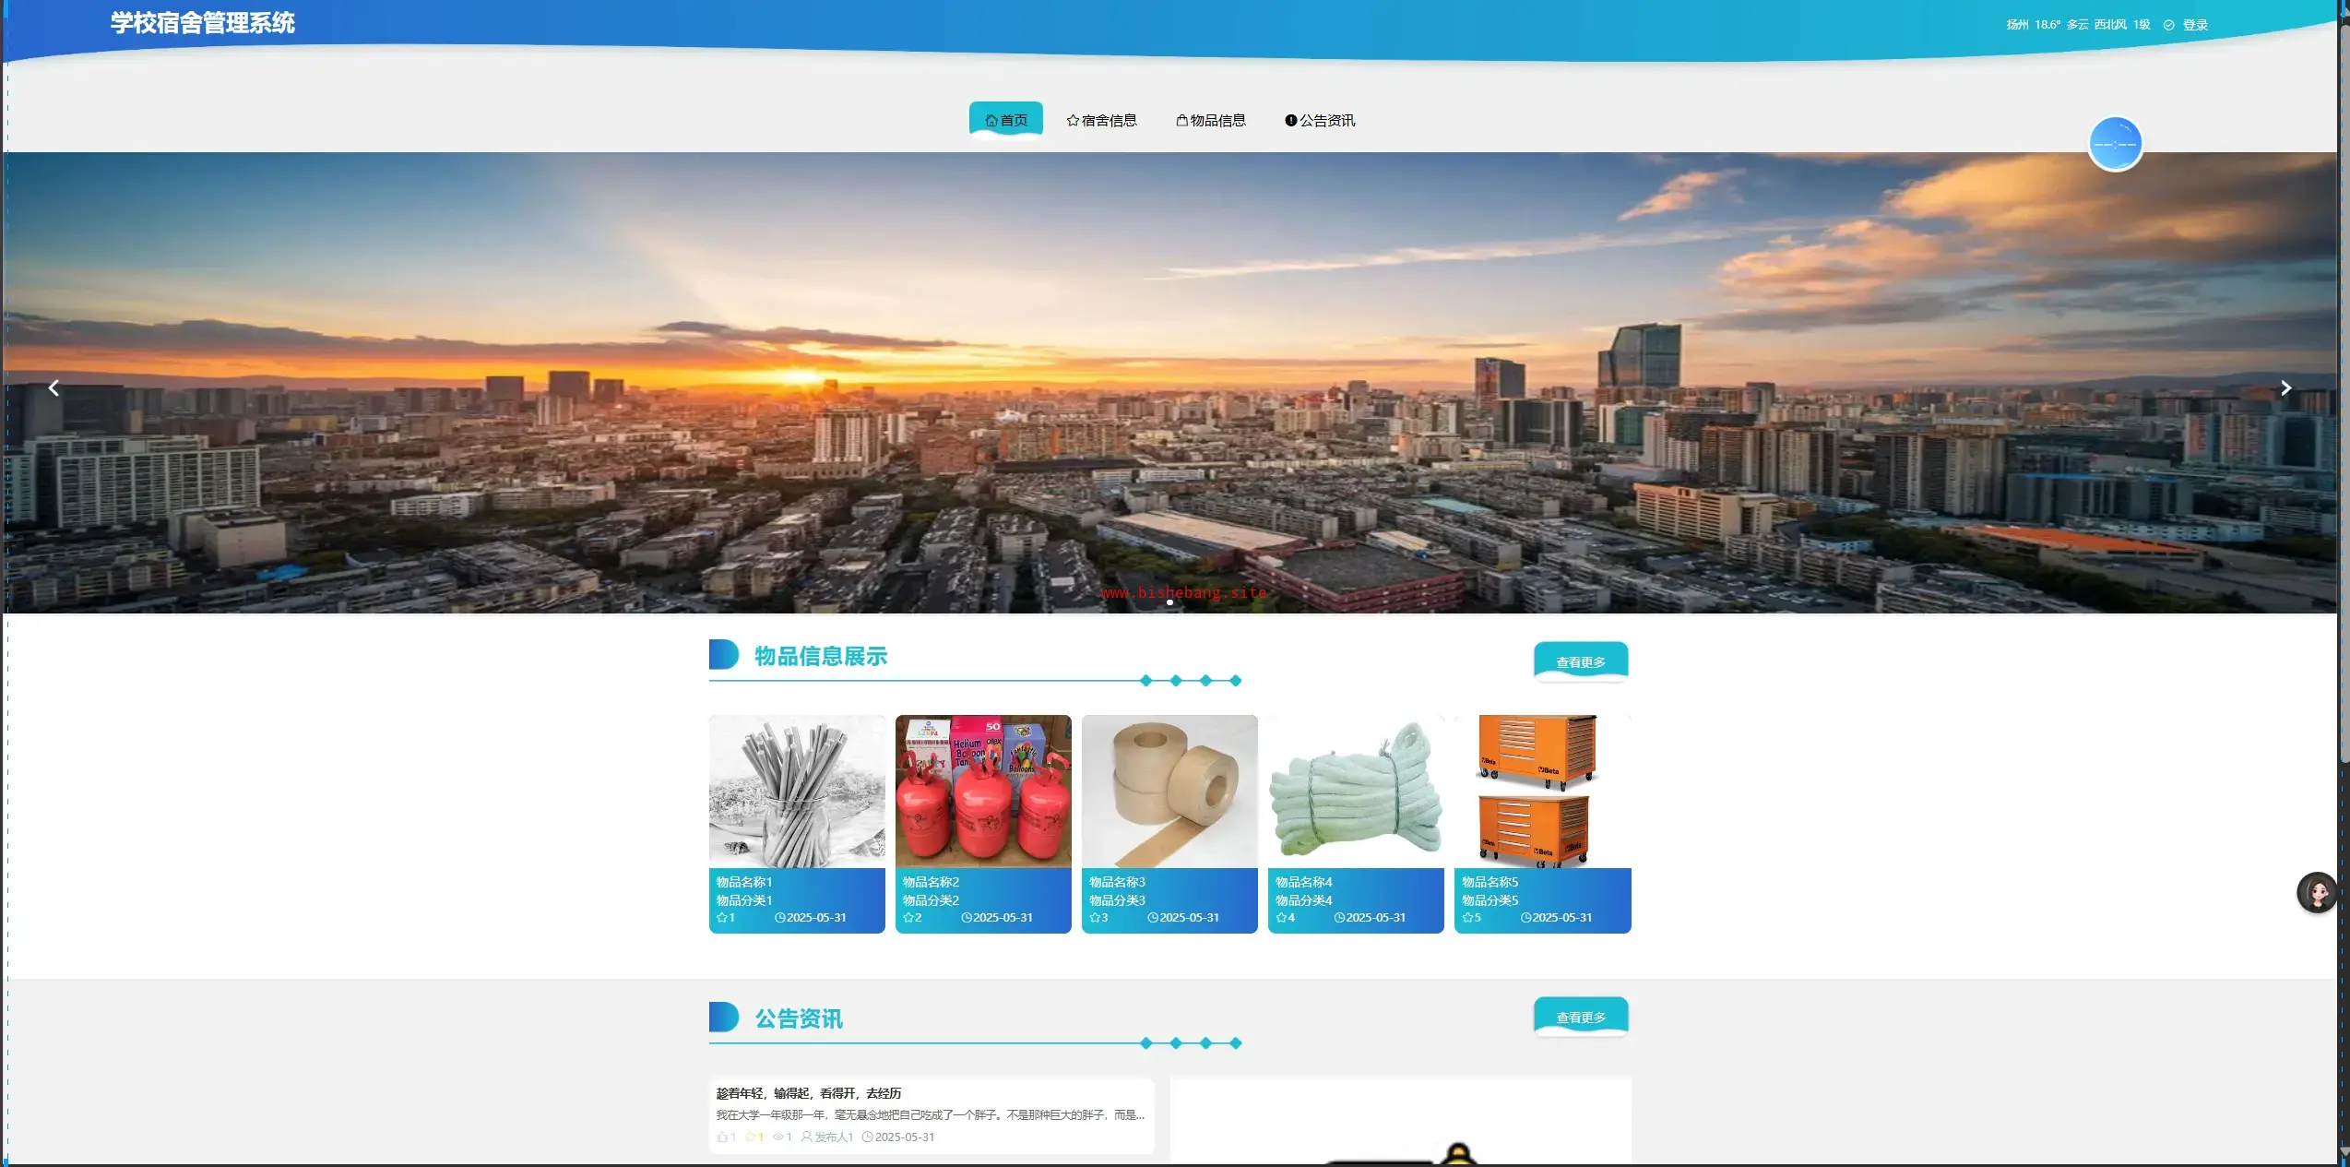Select 公告资讯 navigation item
2350x1167 pixels.
[1320, 120]
